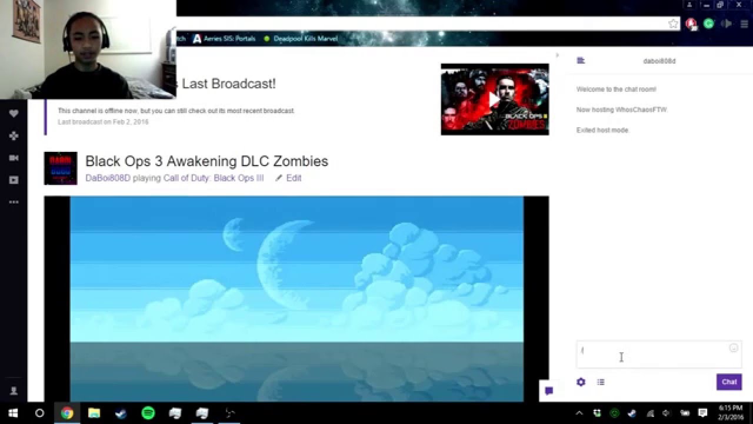This screenshot has width=753, height=424.
Task: Click the chat rooms icon beside daboi808d
Action: click(581, 61)
